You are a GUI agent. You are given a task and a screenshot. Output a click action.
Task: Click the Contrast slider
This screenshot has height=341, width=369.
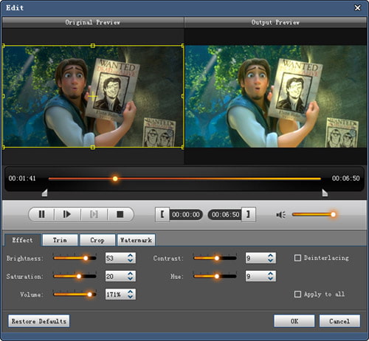tap(215, 258)
